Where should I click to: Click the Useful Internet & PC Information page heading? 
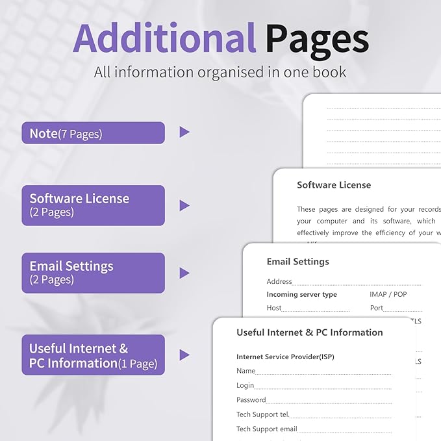[309, 333]
